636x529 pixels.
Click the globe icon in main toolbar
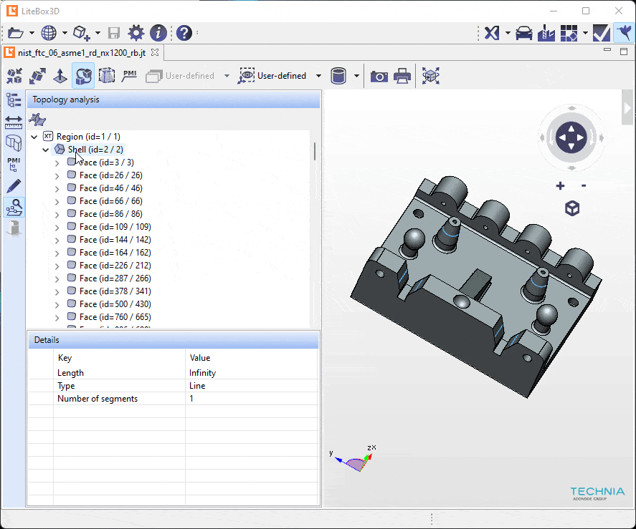coord(49,33)
